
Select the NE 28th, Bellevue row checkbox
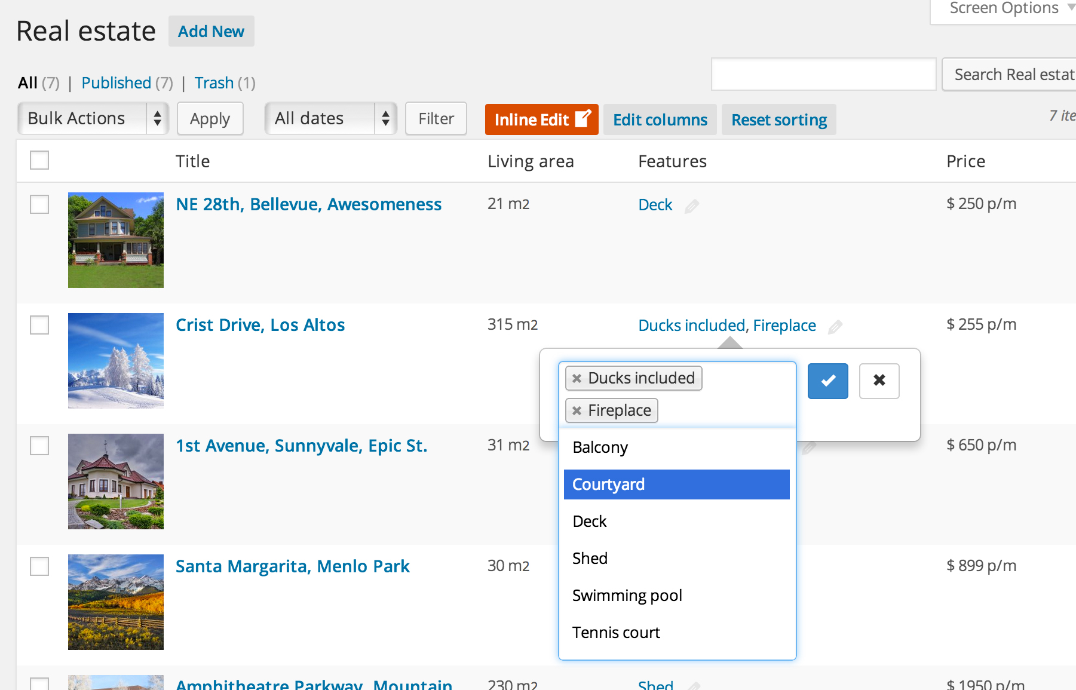click(x=39, y=204)
